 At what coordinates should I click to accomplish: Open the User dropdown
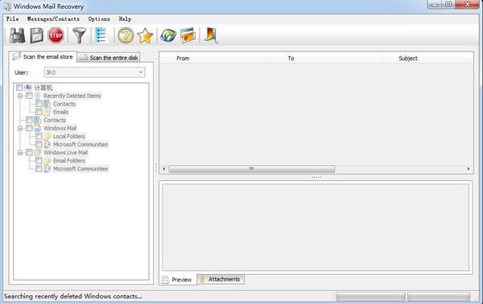(94, 72)
